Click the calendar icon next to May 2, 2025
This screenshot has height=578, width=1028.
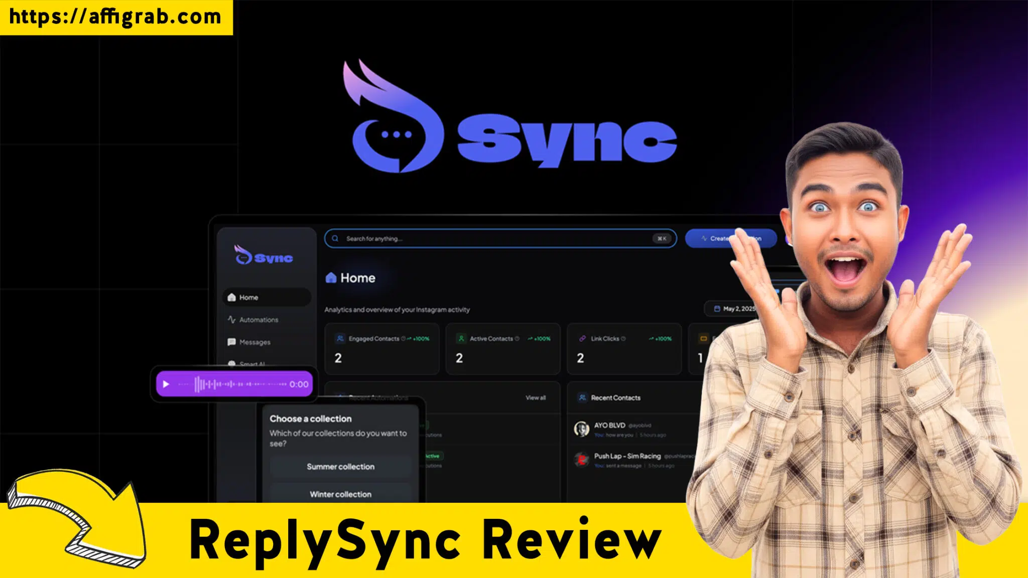point(717,309)
